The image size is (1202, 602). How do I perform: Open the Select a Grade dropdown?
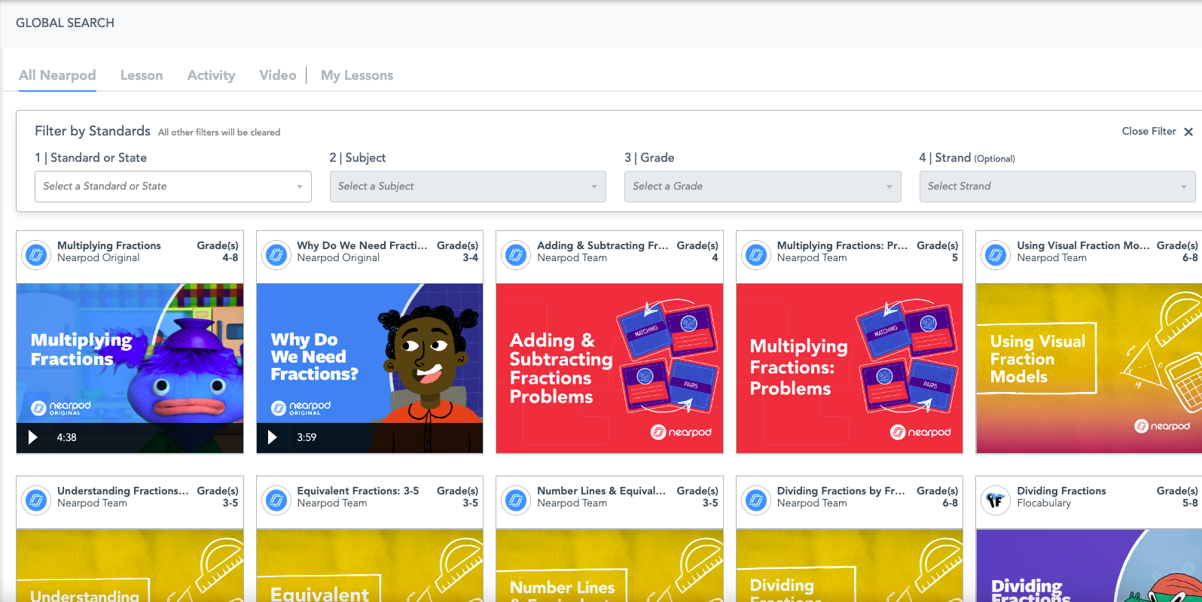[x=763, y=187]
